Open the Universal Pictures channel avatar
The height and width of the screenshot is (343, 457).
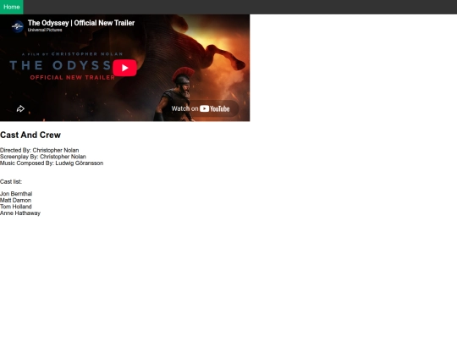tap(18, 26)
